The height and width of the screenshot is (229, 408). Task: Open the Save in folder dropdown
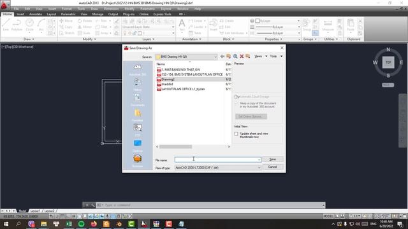click(x=186, y=57)
